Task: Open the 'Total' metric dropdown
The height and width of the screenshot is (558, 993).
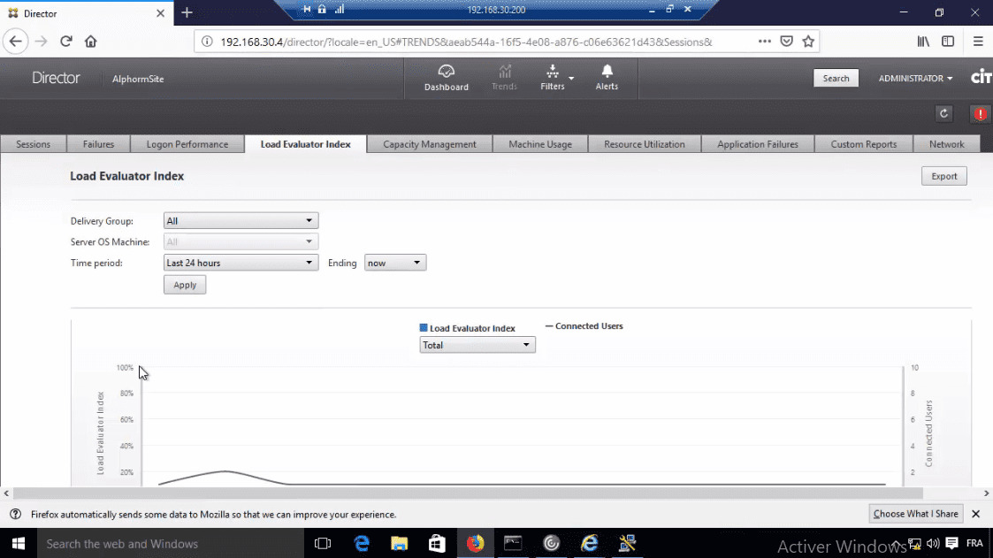Action: 477,345
